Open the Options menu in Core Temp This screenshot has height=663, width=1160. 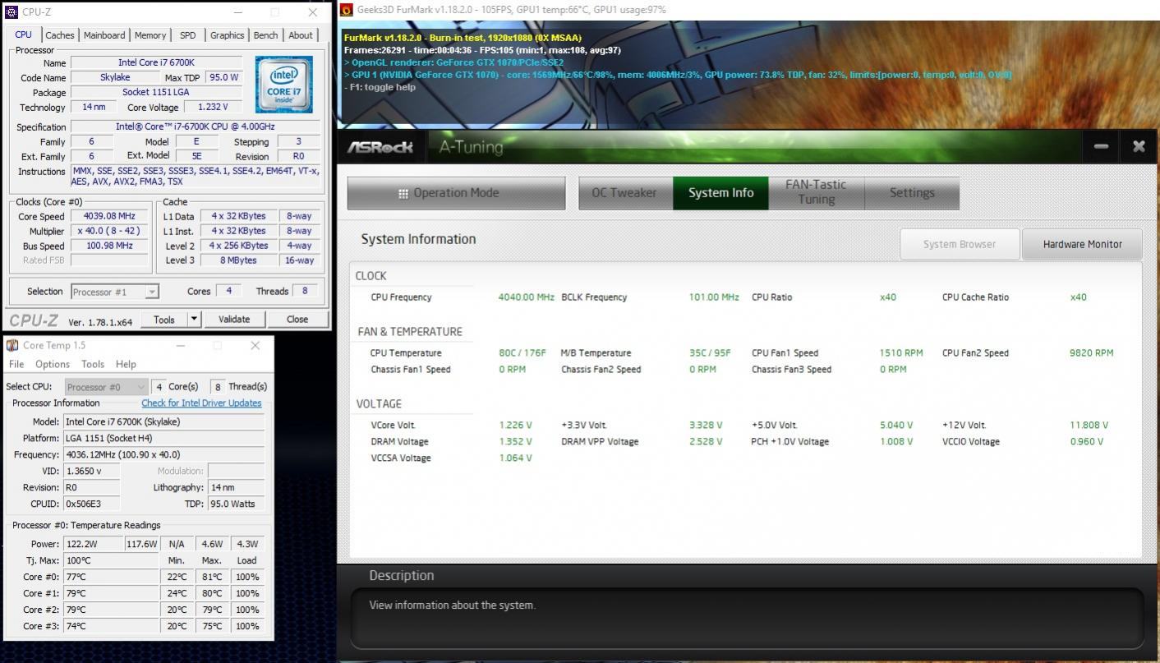pyautogui.click(x=53, y=364)
